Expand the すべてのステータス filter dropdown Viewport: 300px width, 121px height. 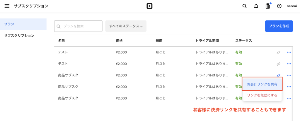point(126,26)
